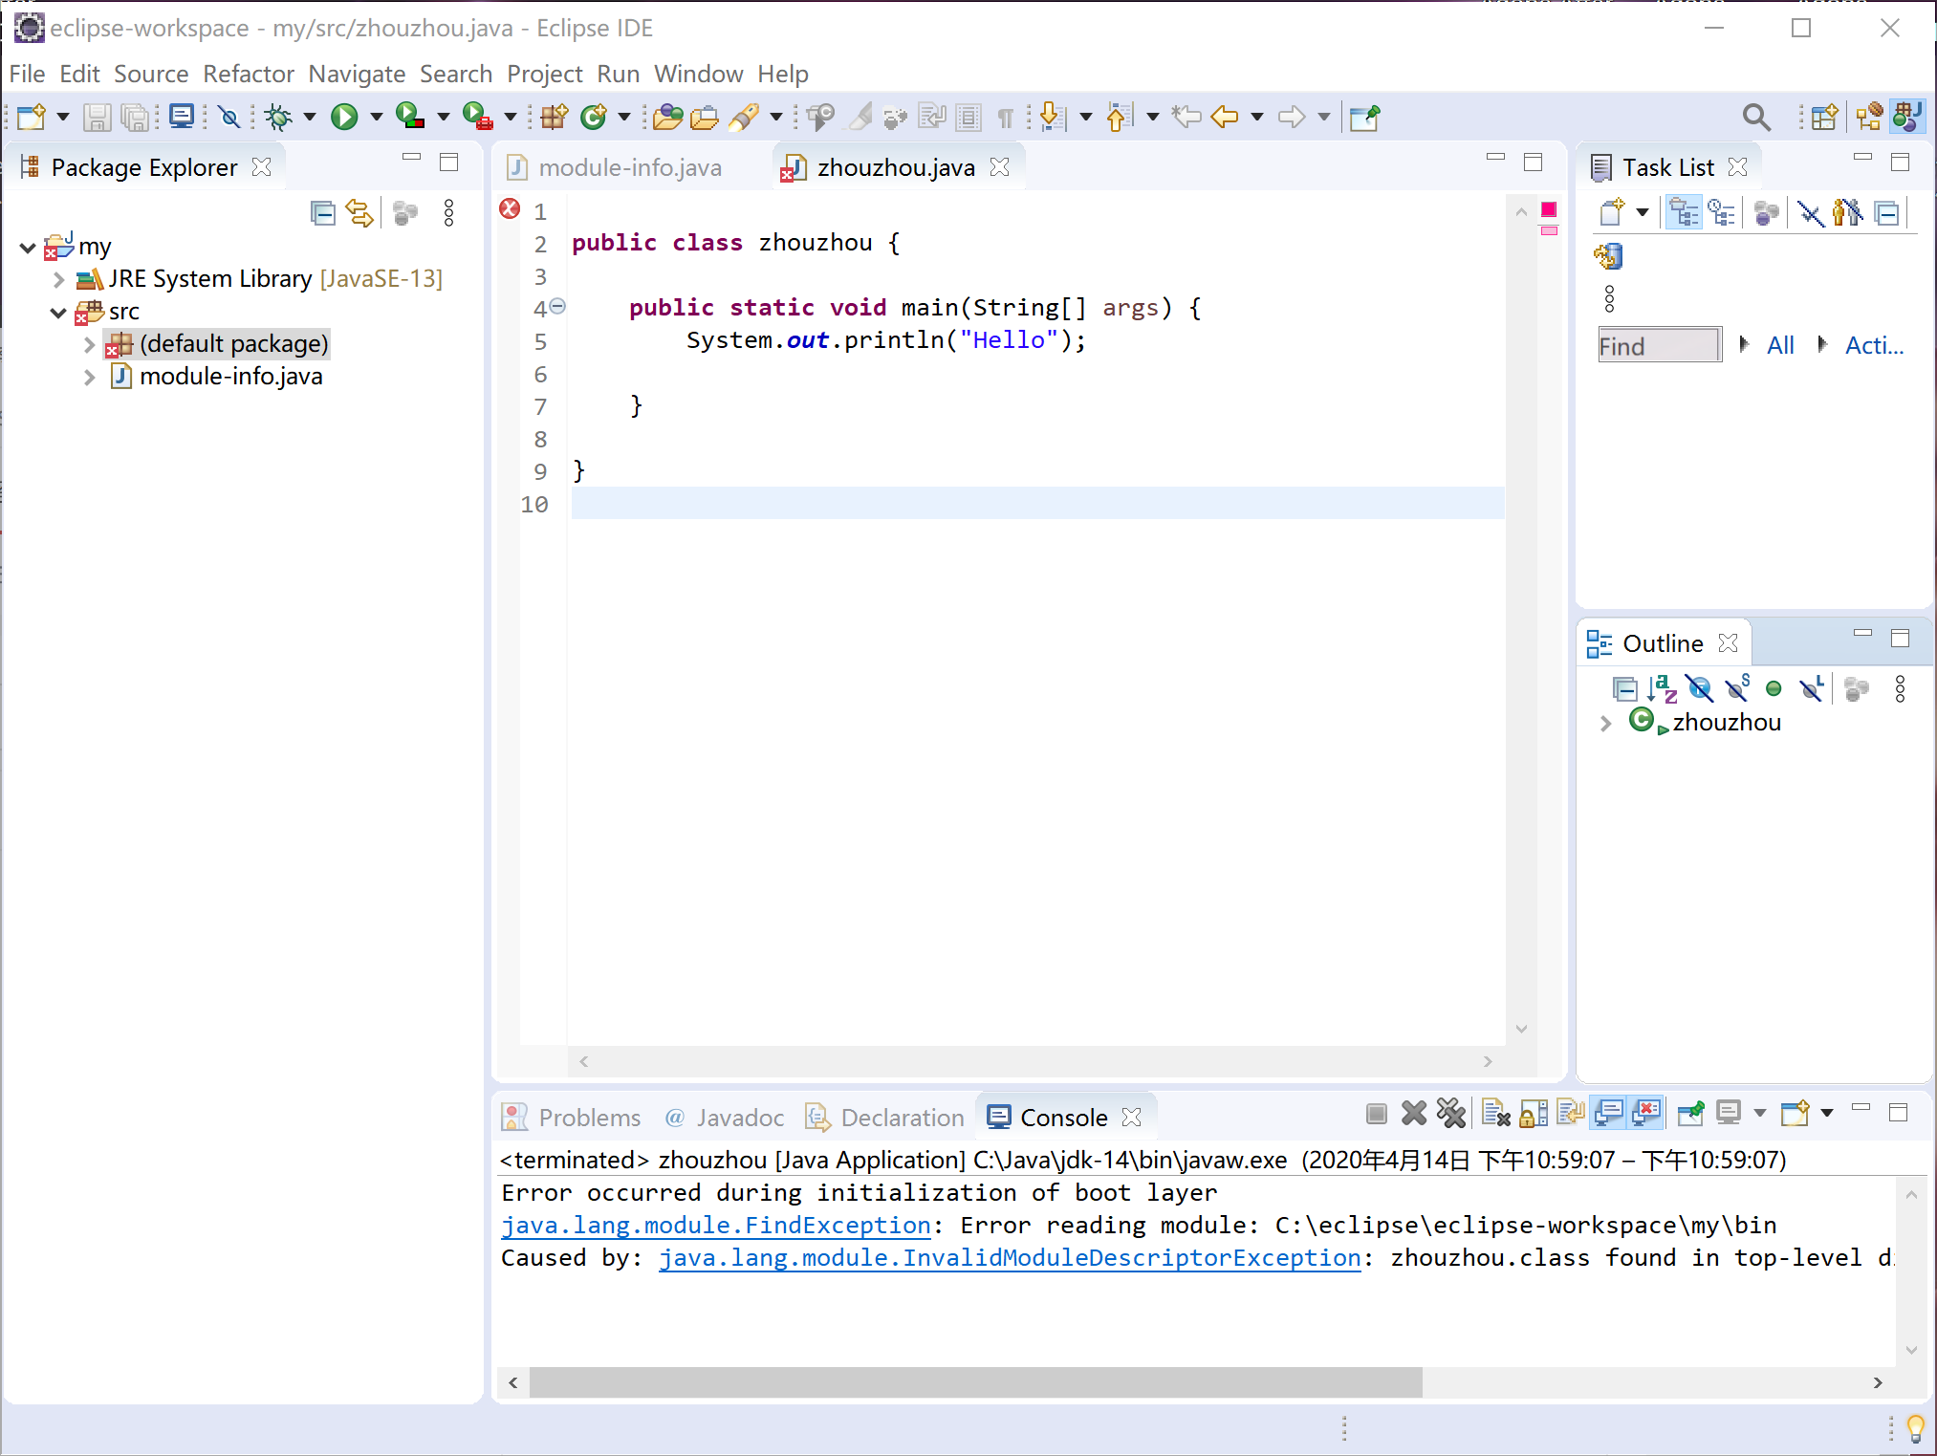Toggle Categorized view in Task List
1937x1456 pixels.
(1684, 211)
